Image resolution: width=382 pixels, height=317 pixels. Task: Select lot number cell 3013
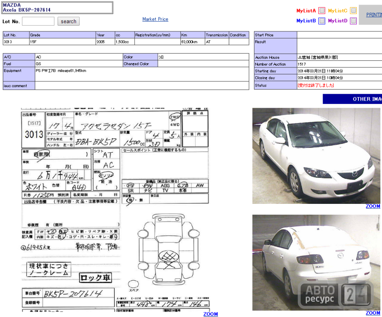click(16, 42)
